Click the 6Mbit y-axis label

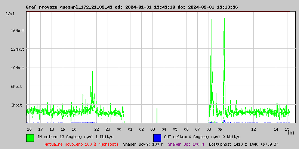17,86
